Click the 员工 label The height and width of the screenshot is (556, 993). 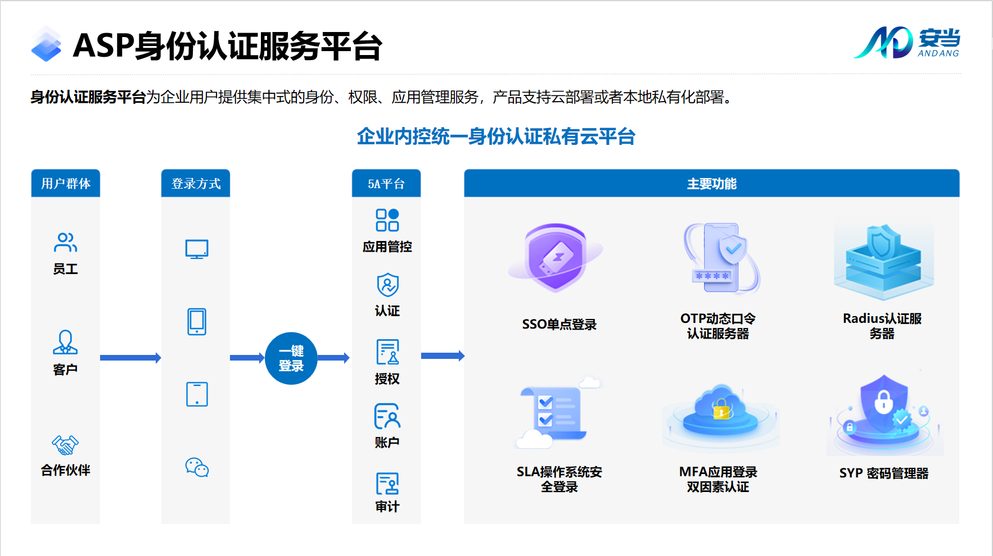pyautogui.click(x=65, y=269)
